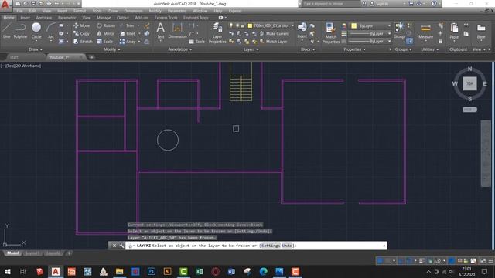Open Photoshop from the taskbar
The image size is (495, 278).
[152, 271]
